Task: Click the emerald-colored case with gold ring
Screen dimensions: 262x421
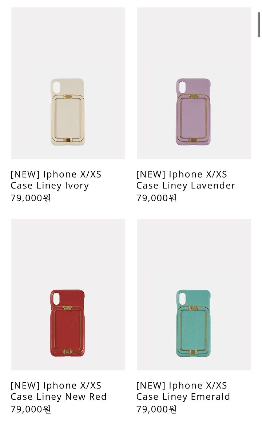Action: 193,323
